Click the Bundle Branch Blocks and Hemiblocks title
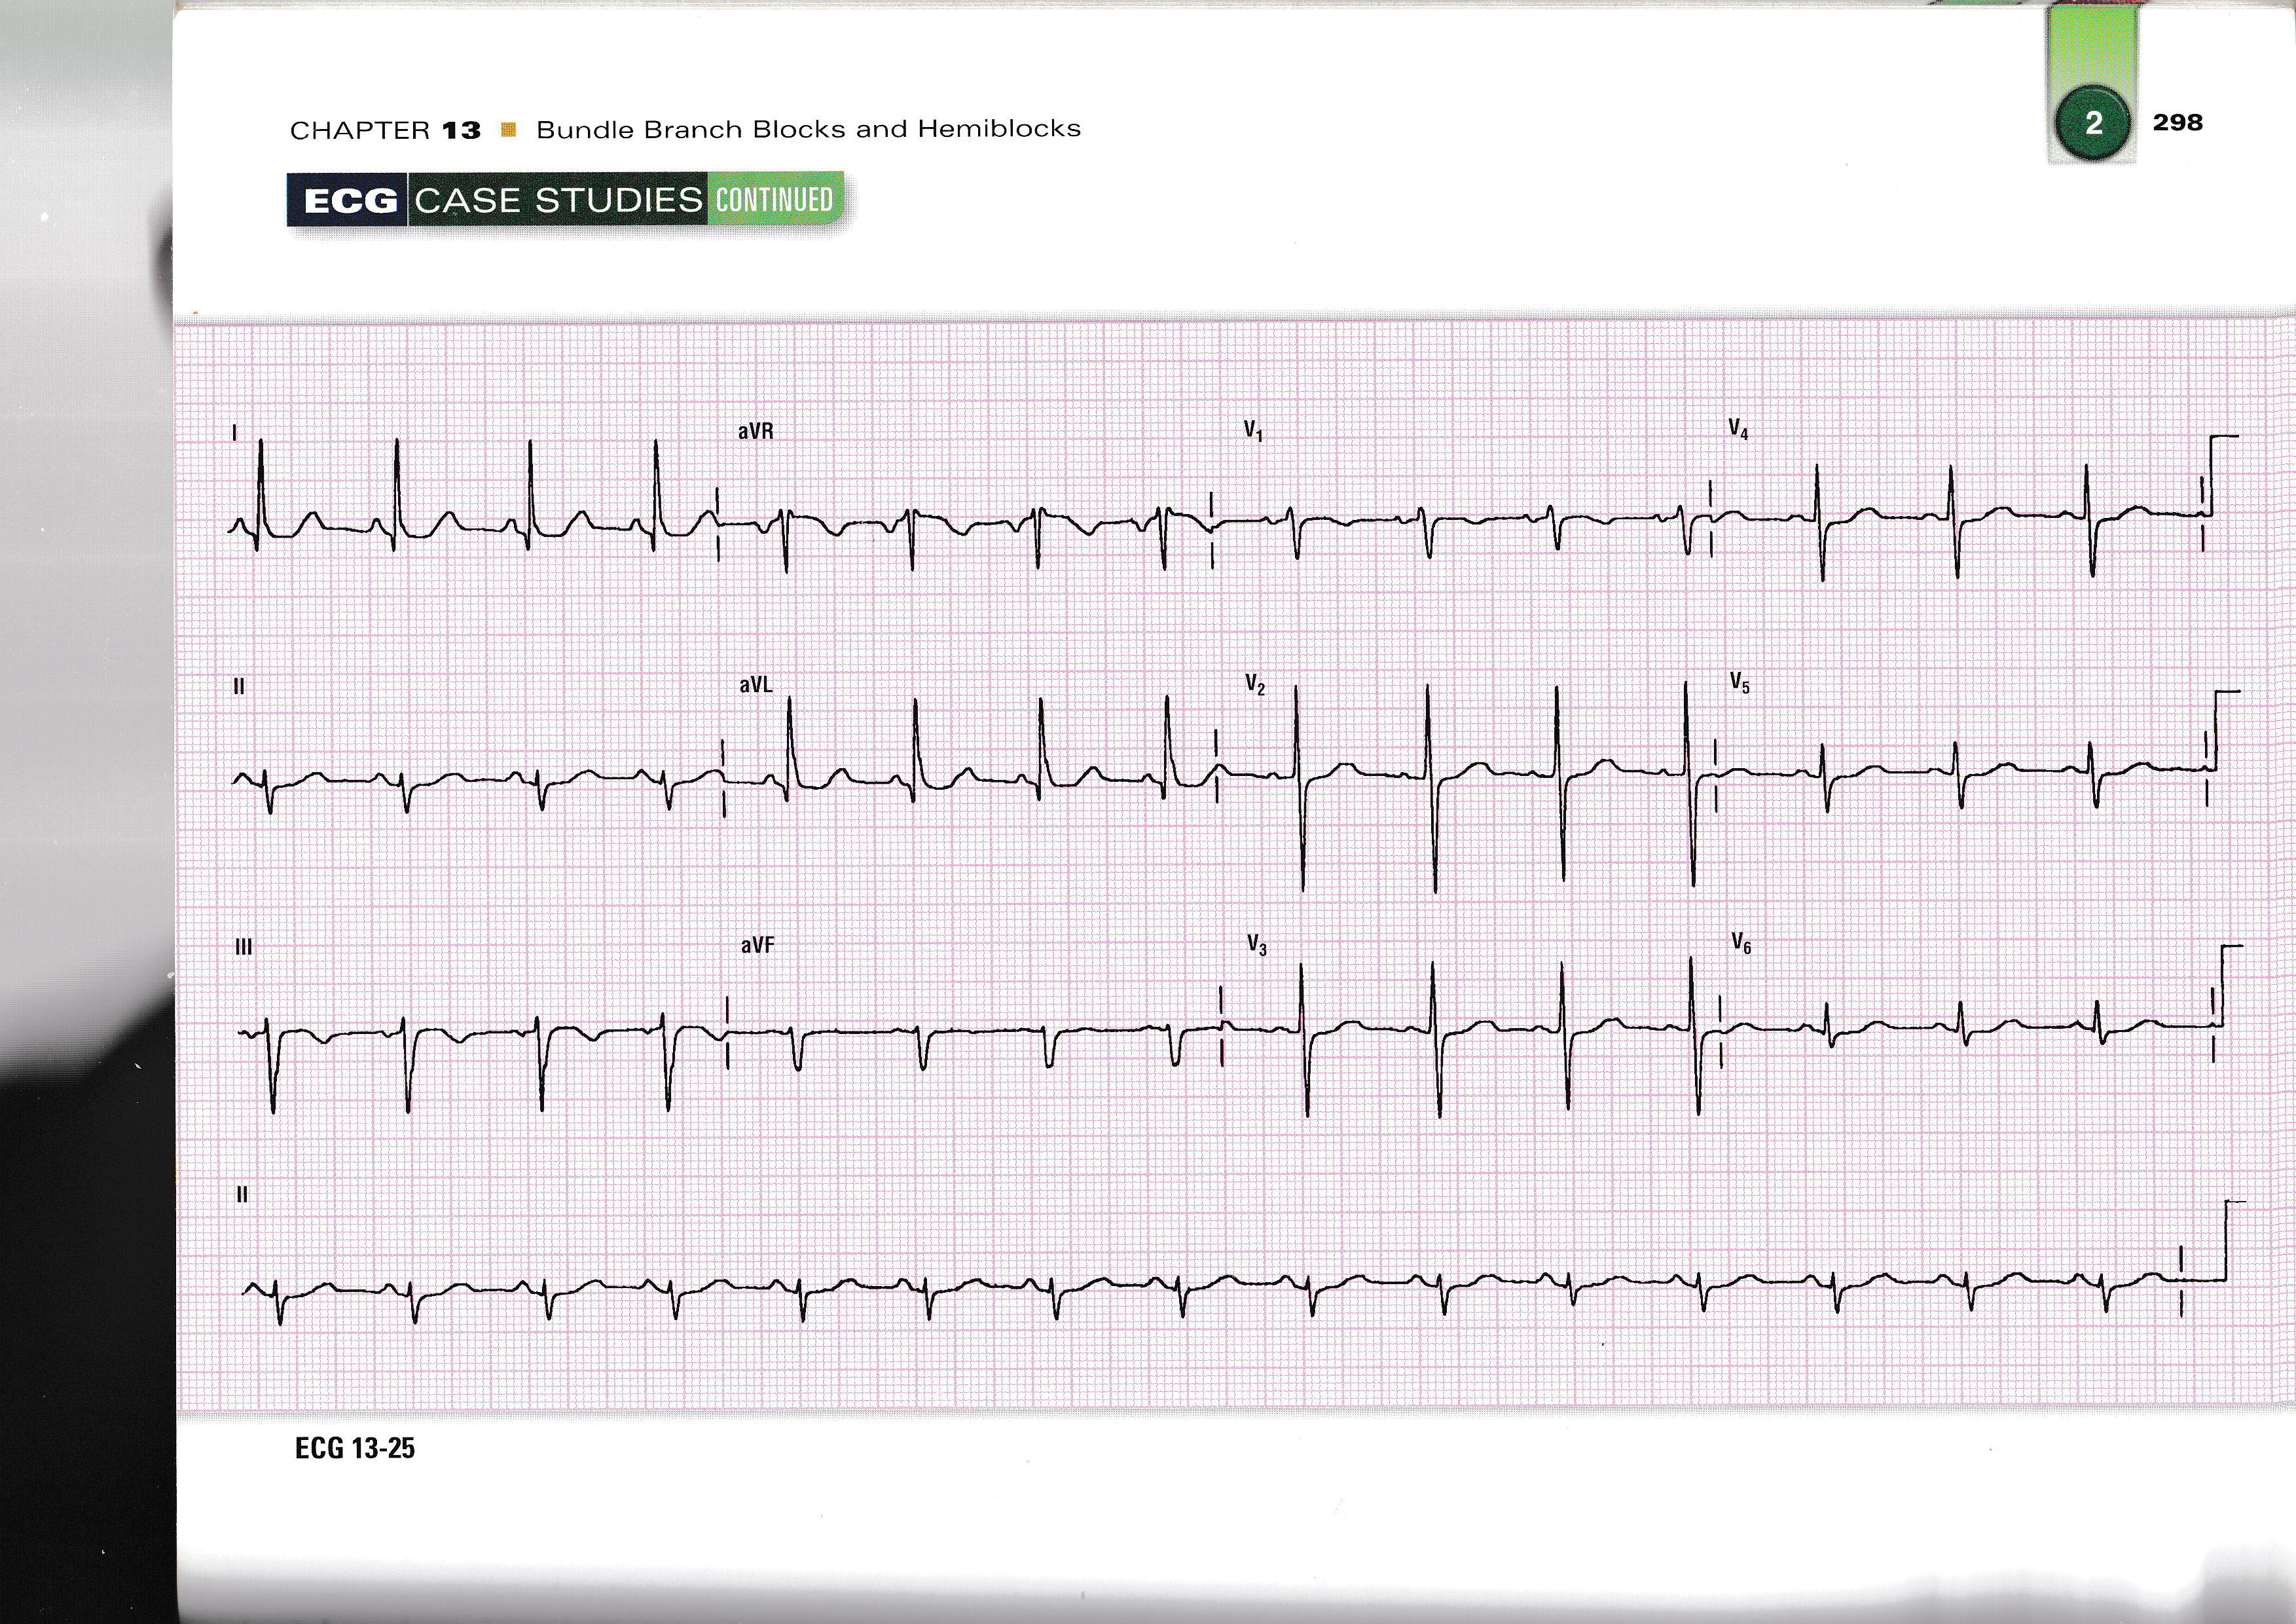The width and height of the screenshot is (2296, 1624). pos(808,129)
